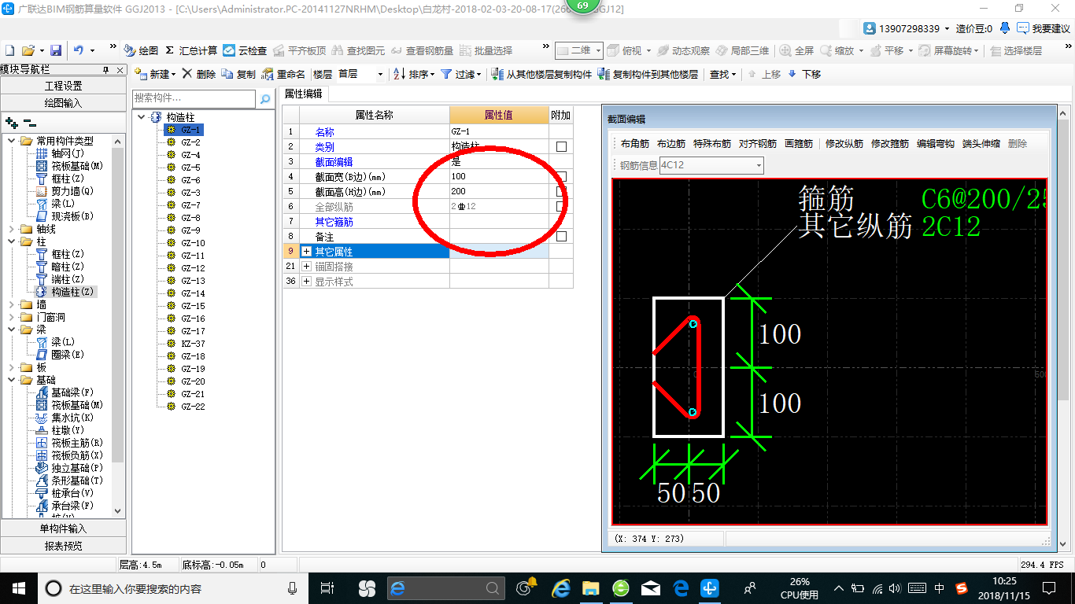Click the component search magnifier icon
The height and width of the screenshot is (604, 1075).
coord(265,99)
